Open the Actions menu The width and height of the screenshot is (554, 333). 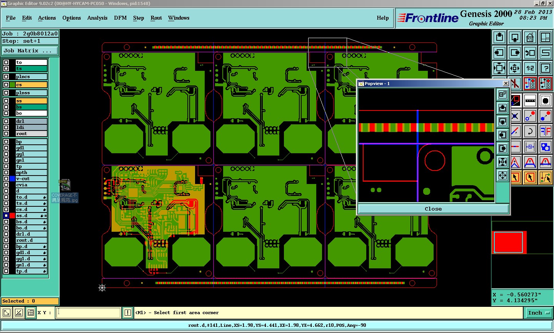[47, 18]
